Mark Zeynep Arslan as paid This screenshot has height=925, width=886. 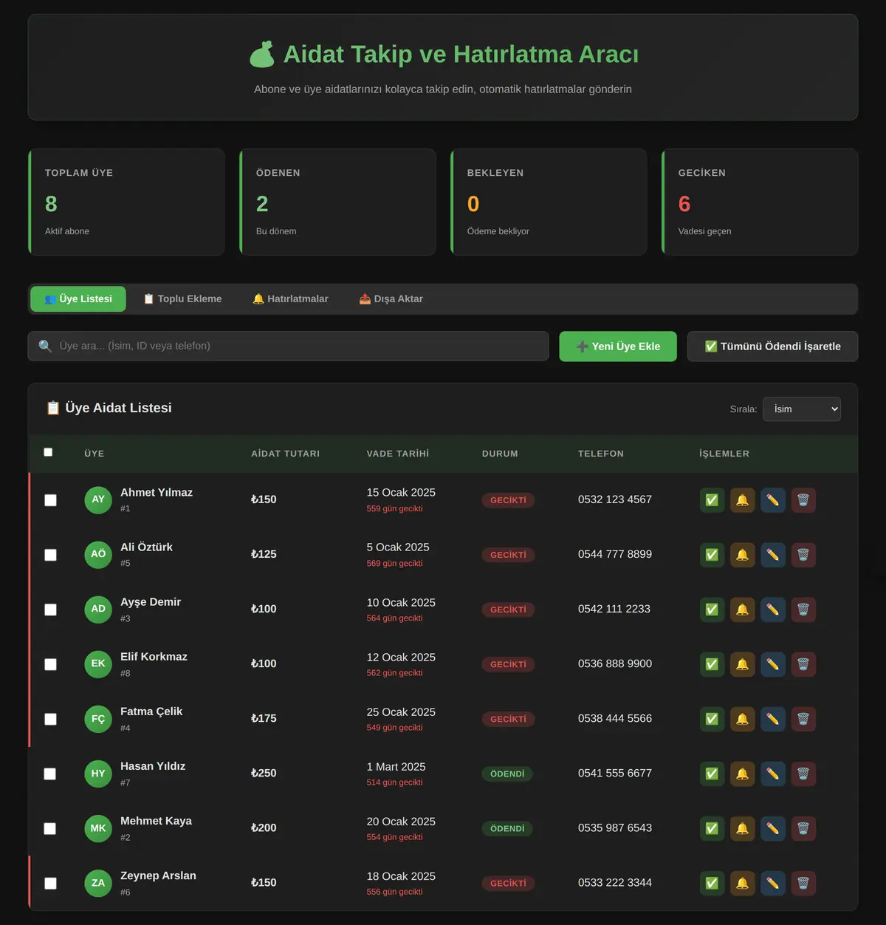point(712,883)
